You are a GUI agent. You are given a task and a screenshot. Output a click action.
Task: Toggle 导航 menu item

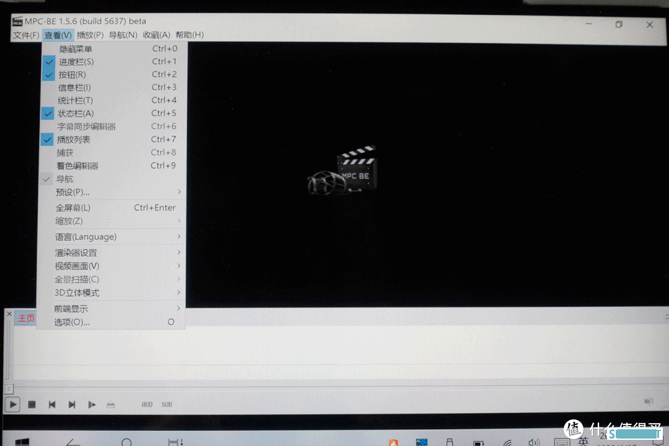click(113, 179)
